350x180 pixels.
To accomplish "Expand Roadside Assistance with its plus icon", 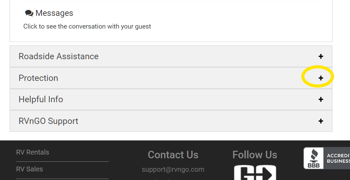I will tap(321, 56).
